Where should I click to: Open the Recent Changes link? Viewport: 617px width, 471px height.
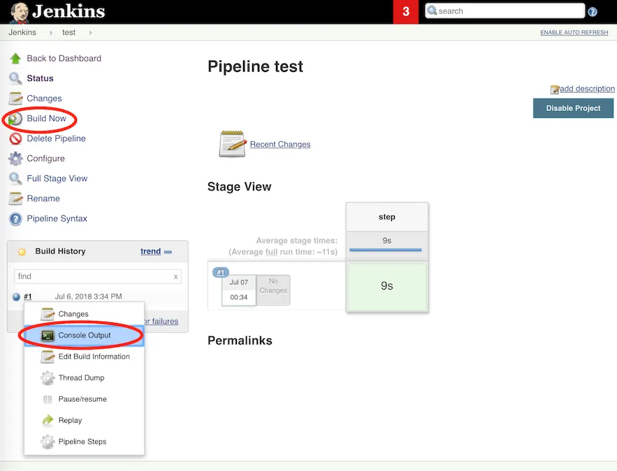point(280,144)
